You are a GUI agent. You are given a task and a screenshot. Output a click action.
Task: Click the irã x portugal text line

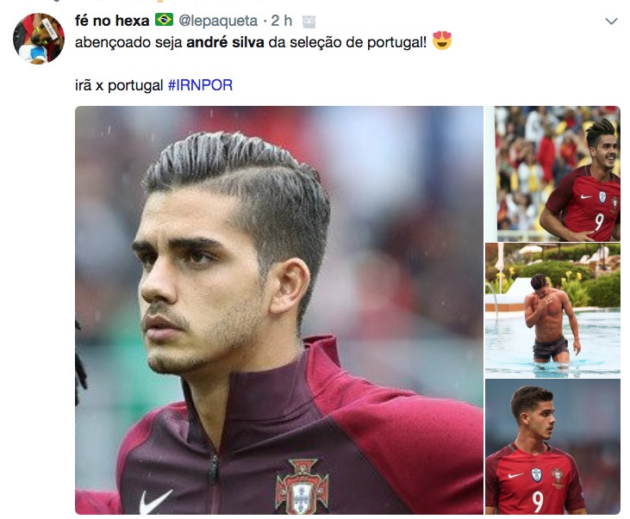(119, 85)
